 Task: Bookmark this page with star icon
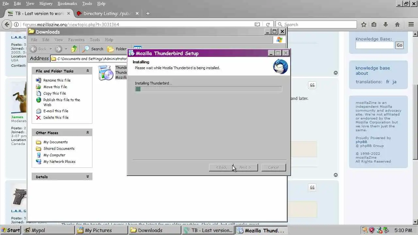(364, 24)
